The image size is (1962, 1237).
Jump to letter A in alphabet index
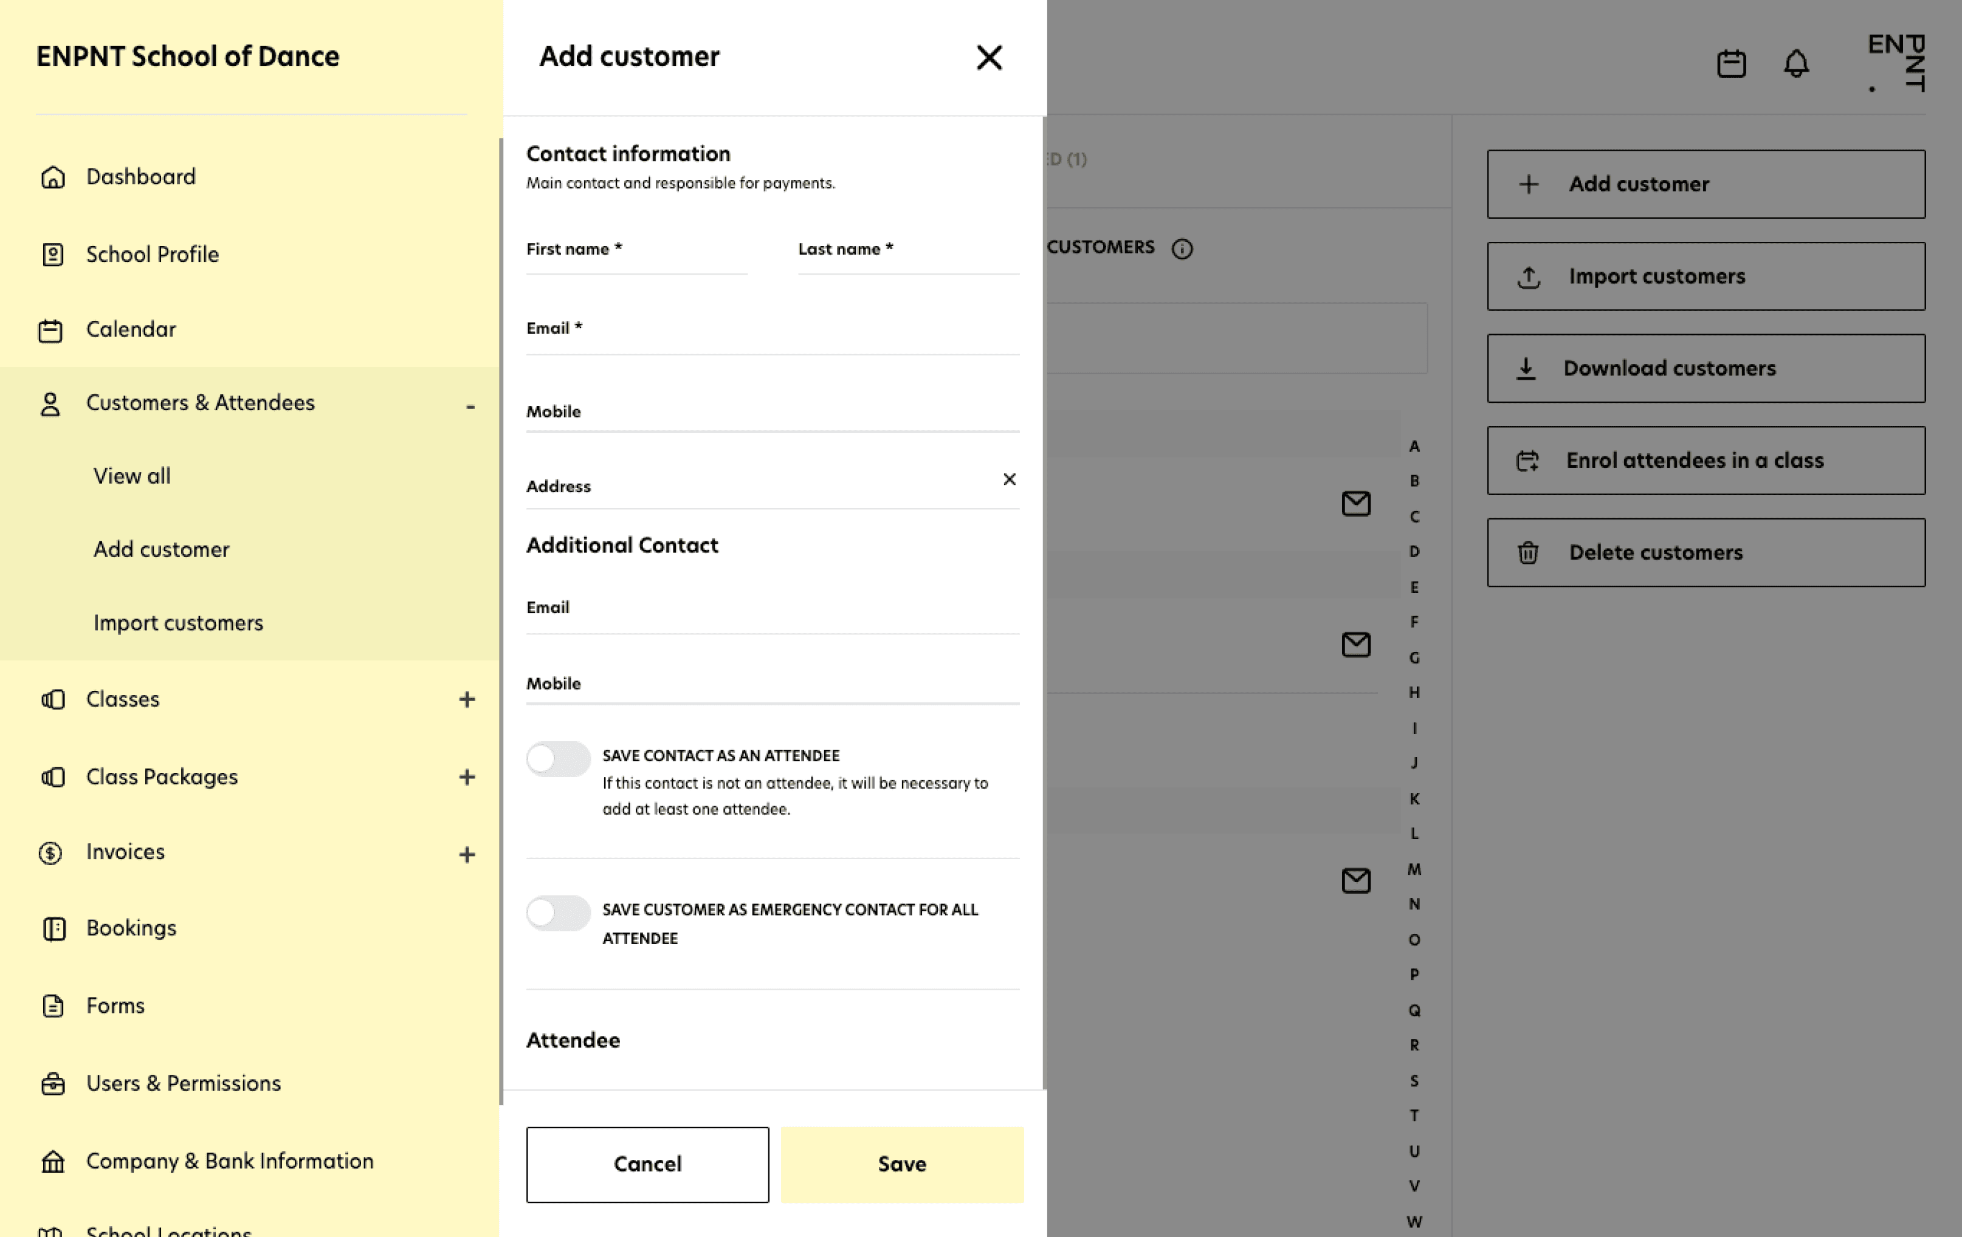click(x=1414, y=447)
